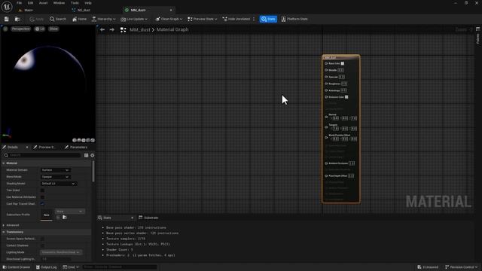Viewport: 482px width, 271px height.
Task: Switch to the NS_dust tab
Action: pos(81,10)
